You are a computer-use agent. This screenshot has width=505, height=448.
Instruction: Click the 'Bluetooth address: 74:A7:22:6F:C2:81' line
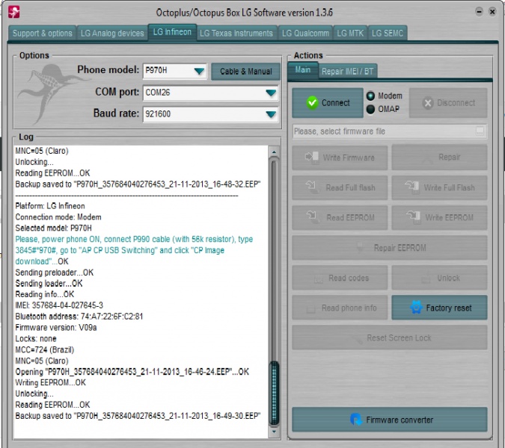pos(79,317)
